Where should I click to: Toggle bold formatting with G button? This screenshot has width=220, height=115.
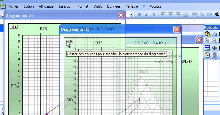point(139,14)
